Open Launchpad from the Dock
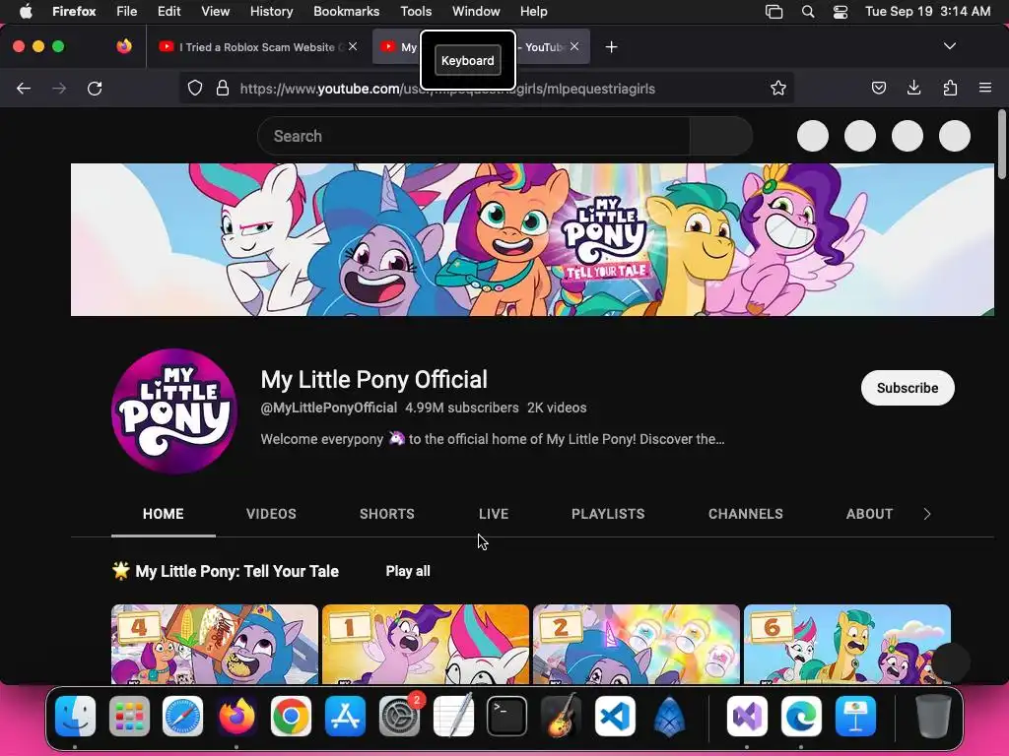The image size is (1009, 756). [129, 717]
